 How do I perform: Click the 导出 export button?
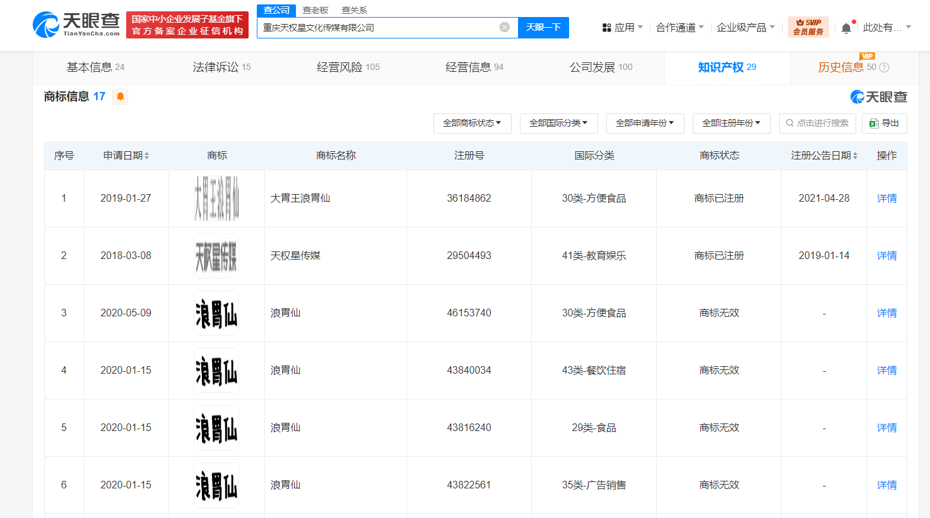(x=884, y=123)
